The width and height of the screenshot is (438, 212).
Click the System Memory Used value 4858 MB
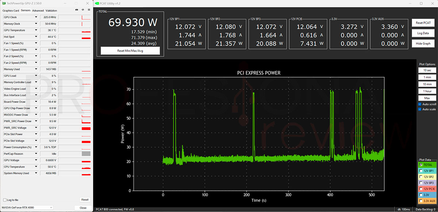coord(49,173)
